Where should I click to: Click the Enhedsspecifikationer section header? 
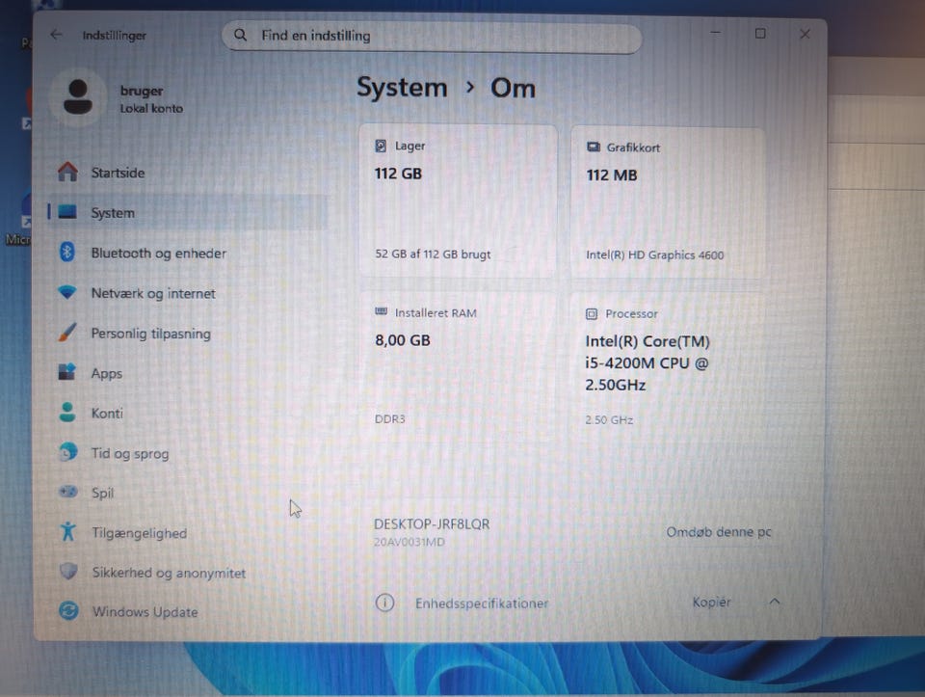[482, 603]
